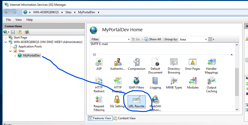Click the SMTP E-mail label

(x=99, y=44)
